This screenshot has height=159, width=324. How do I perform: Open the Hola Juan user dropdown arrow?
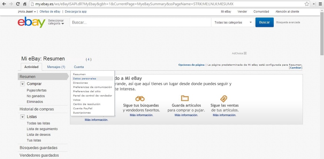pyautogui.click(x=35, y=12)
